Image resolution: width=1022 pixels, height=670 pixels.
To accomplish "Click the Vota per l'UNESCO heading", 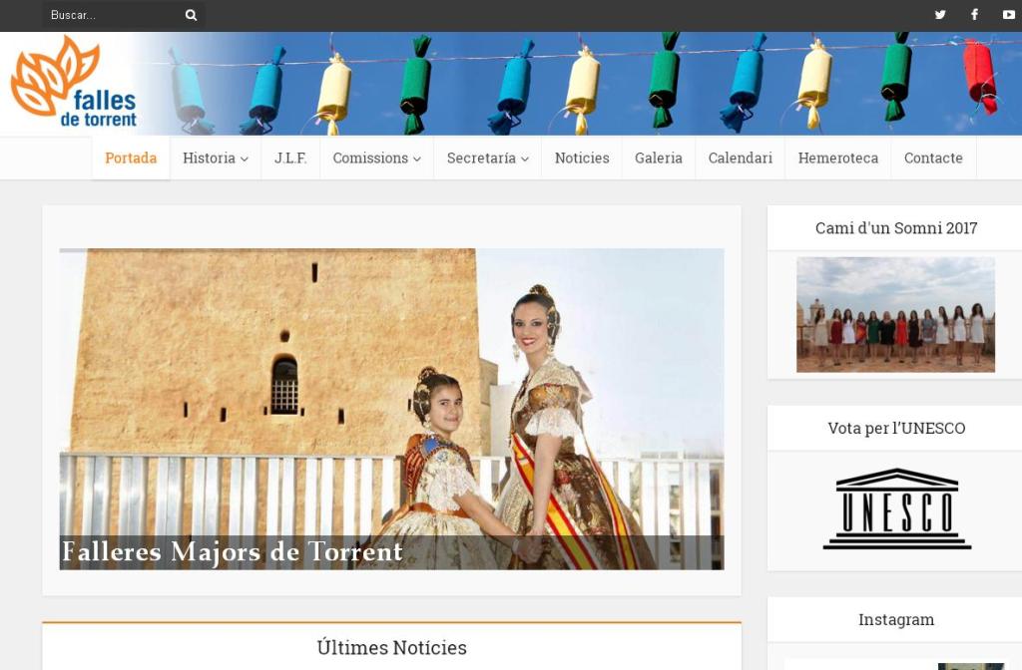I will click(896, 428).
